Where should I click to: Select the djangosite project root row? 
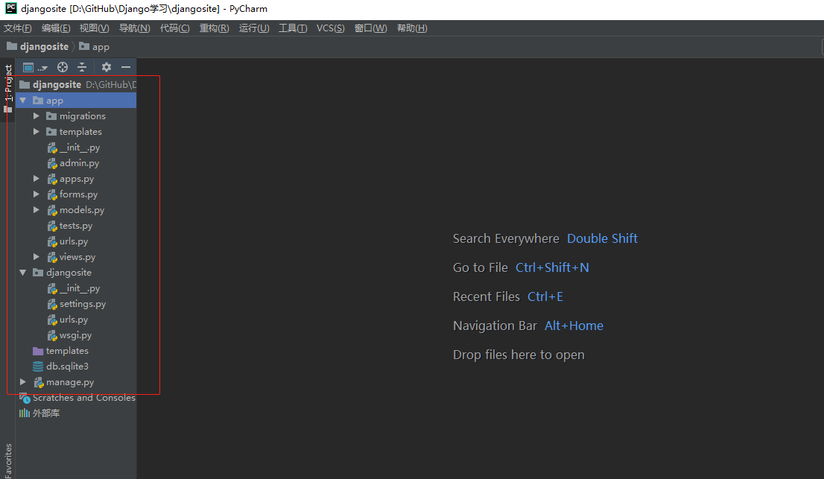[x=76, y=85]
